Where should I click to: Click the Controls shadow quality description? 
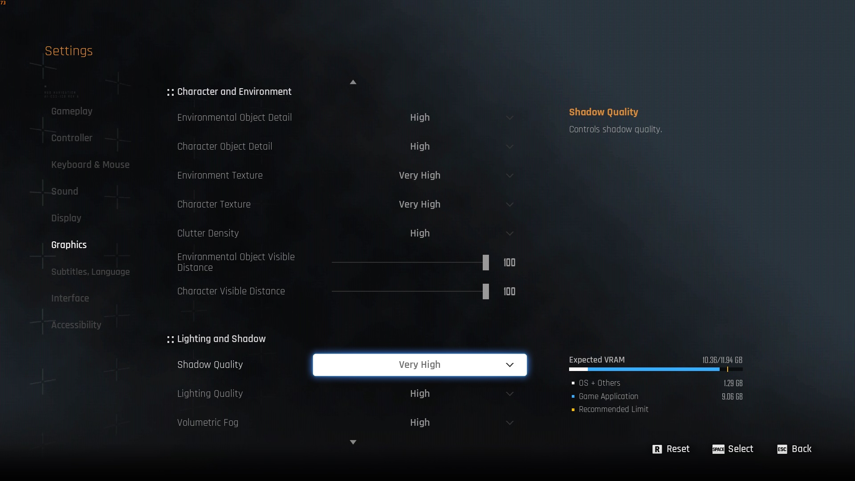point(615,130)
